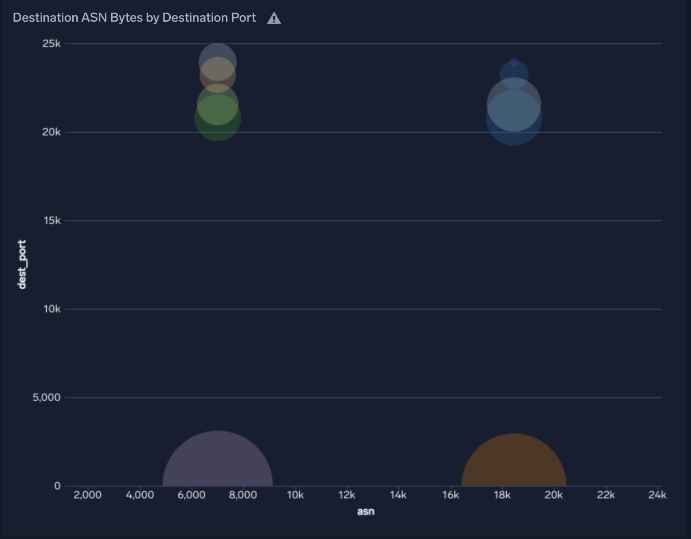Click the "4,000" x-axis tick label
This screenshot has height=539, width=691.
(140, 495)
